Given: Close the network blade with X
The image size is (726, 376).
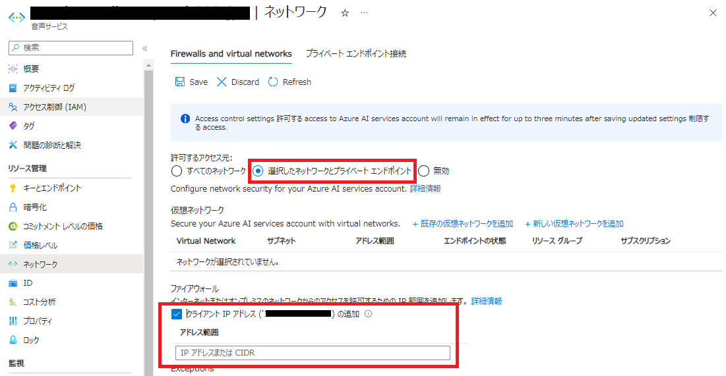Looking at the screenshot, I should tap(713, 13).
